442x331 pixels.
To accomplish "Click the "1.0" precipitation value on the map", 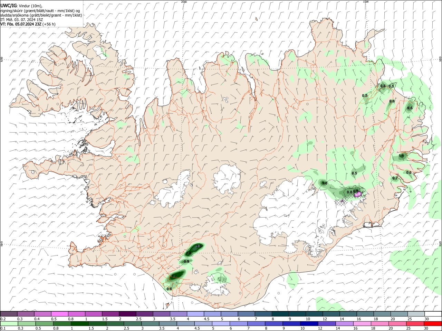I will 324,183.
